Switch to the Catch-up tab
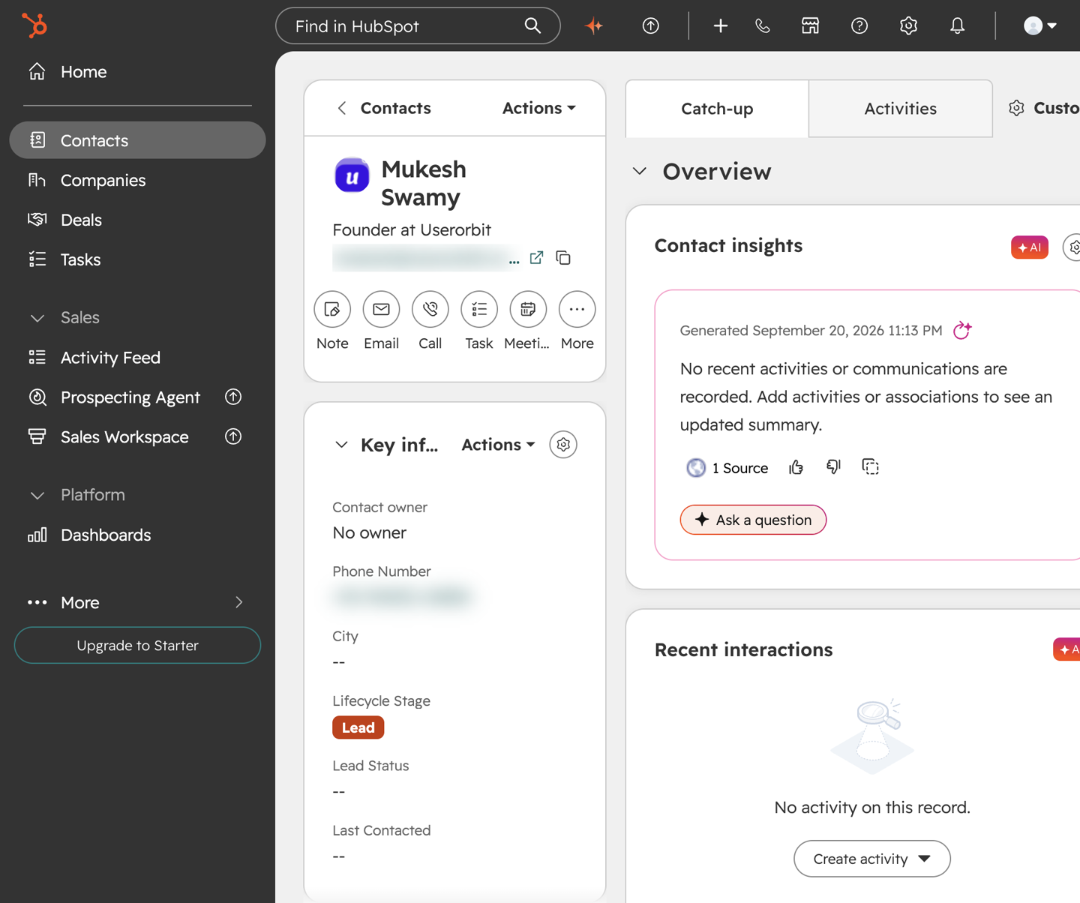The height and width of the screenshot is (903, 1080). (717, 109)
